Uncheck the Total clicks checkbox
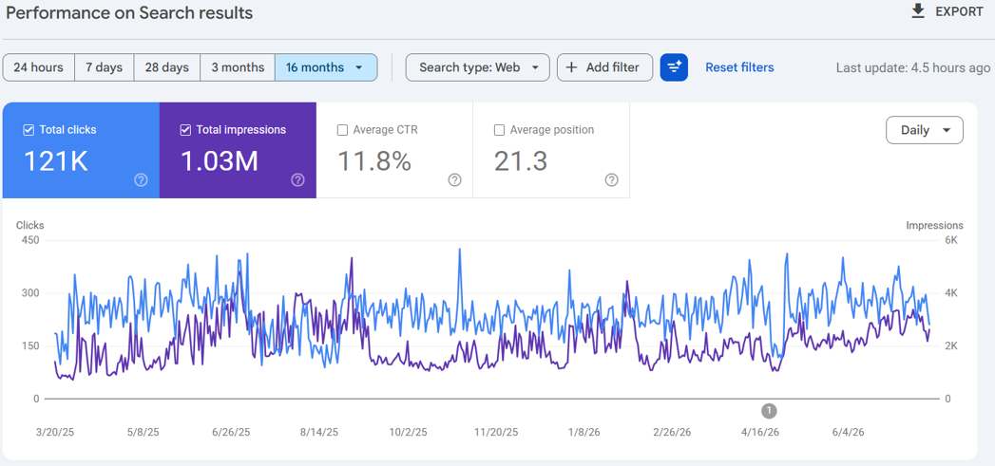The width and height of the screenshot is (995, 466). point(28,130)
